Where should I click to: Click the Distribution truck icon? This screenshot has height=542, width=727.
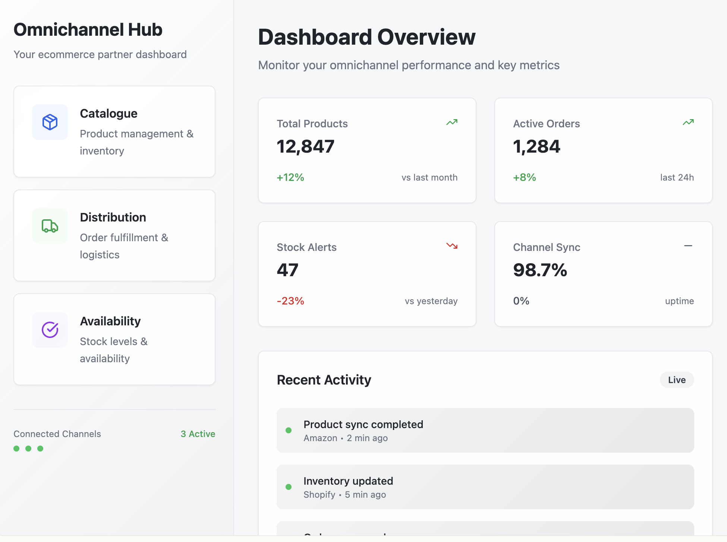(x=50, y=226)
